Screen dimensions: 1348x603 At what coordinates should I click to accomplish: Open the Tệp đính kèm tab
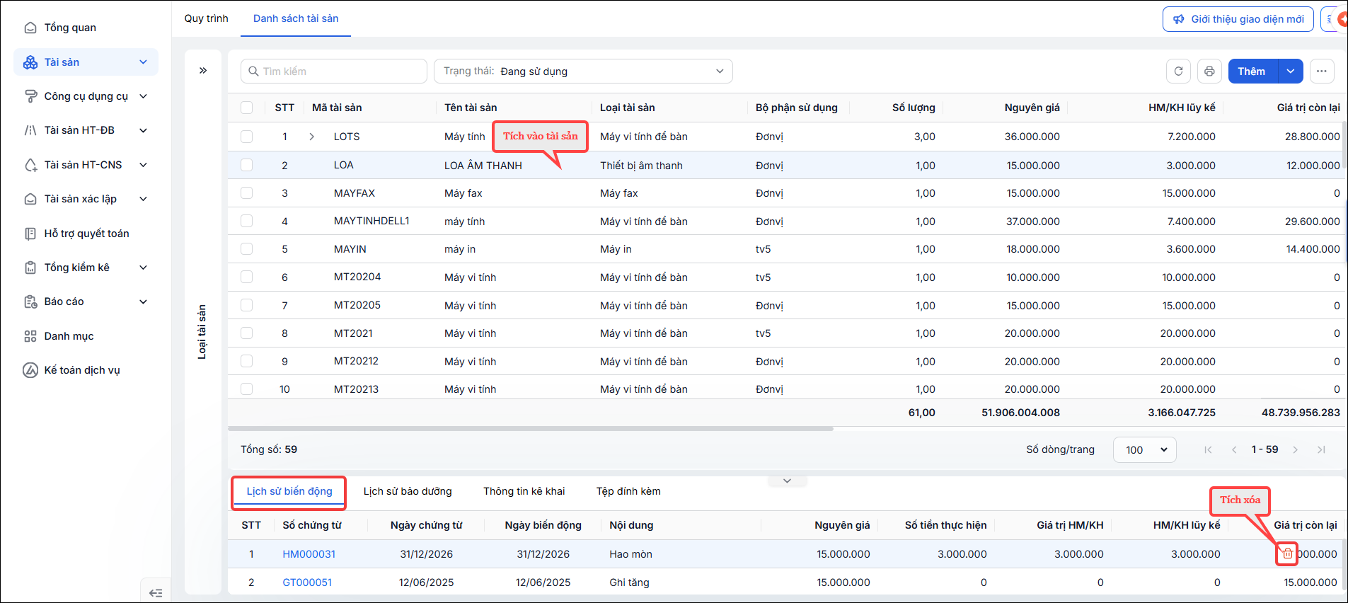pyautogui.click(x=628, y=491)
